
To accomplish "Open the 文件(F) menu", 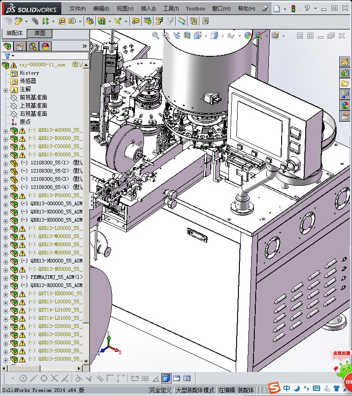I will (78, 9).
